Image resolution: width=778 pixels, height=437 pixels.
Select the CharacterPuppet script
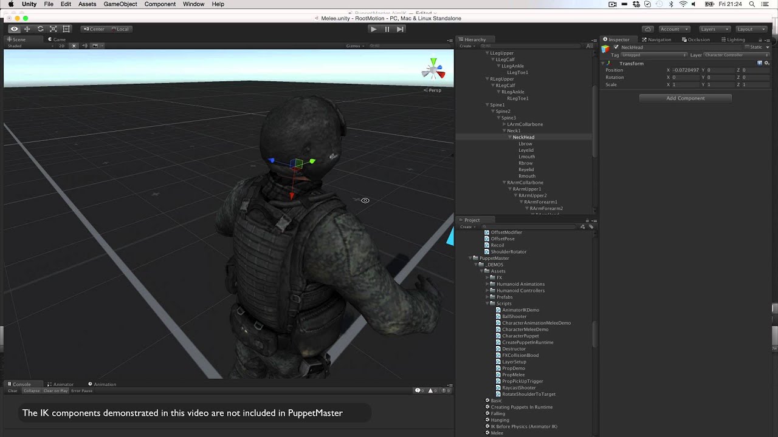click(x=520, y=336)
